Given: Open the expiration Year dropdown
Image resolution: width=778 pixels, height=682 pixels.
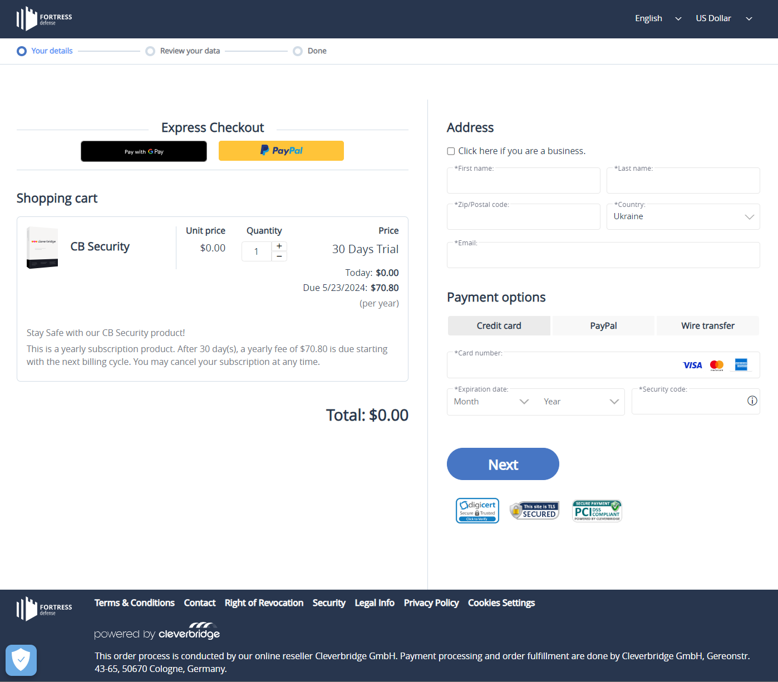Looking at the screenshot, I should pos(581,402).
